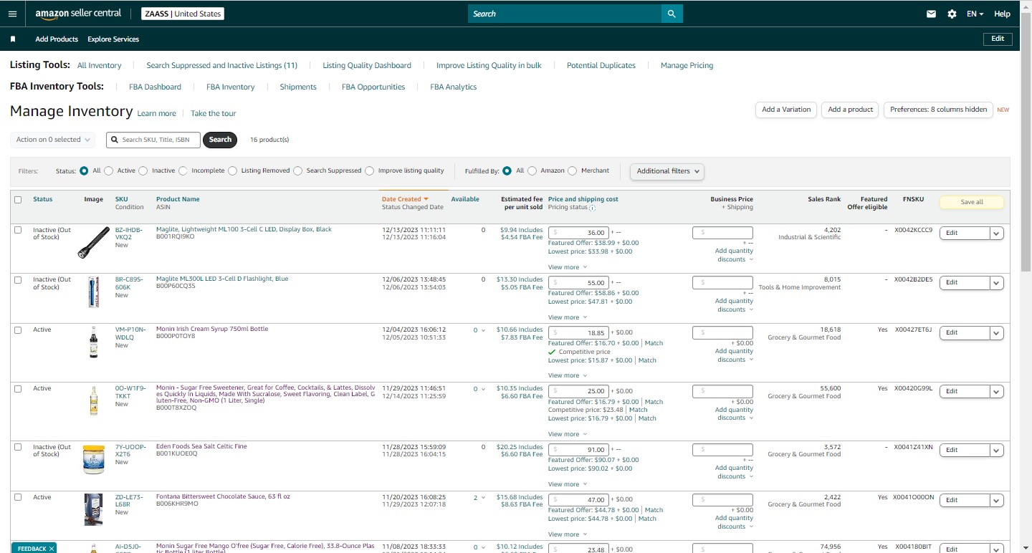Open the hamburger navigation menu
Screen dimensions: 1032x553
pyautogui.click(x=12, y=14)
